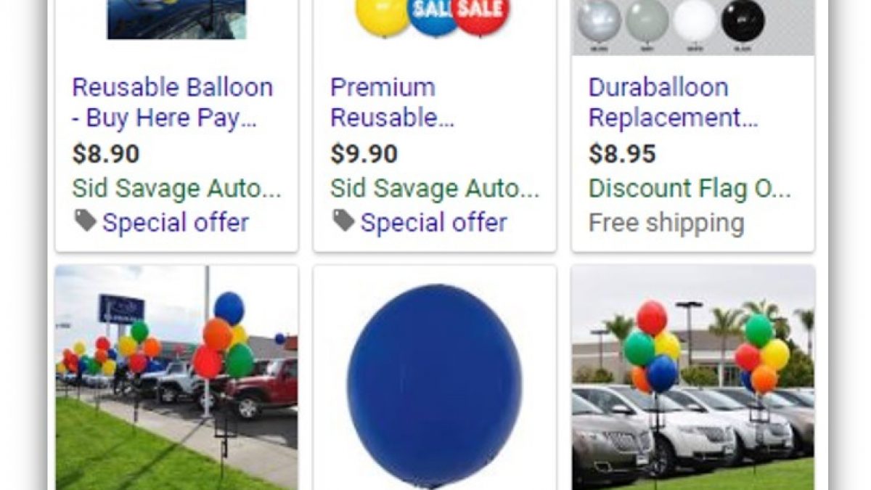Click the Special offer link under $8.90

pos(176,222)
